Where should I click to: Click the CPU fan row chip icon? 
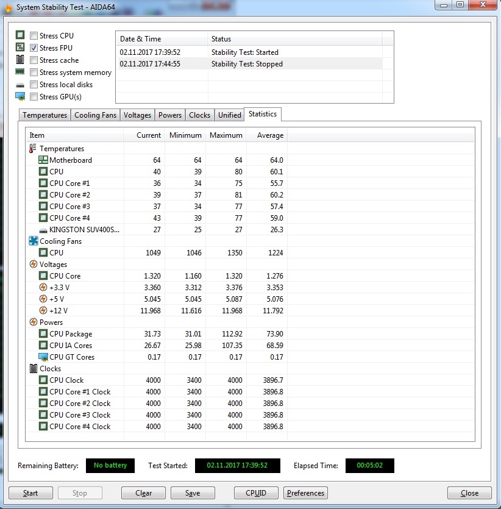click(x=43, y=252)
